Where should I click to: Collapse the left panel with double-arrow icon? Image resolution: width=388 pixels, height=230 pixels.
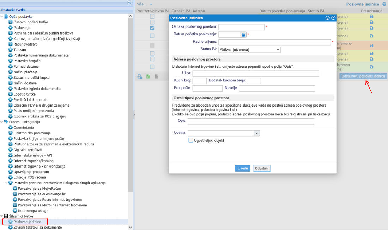click(129, 3)
